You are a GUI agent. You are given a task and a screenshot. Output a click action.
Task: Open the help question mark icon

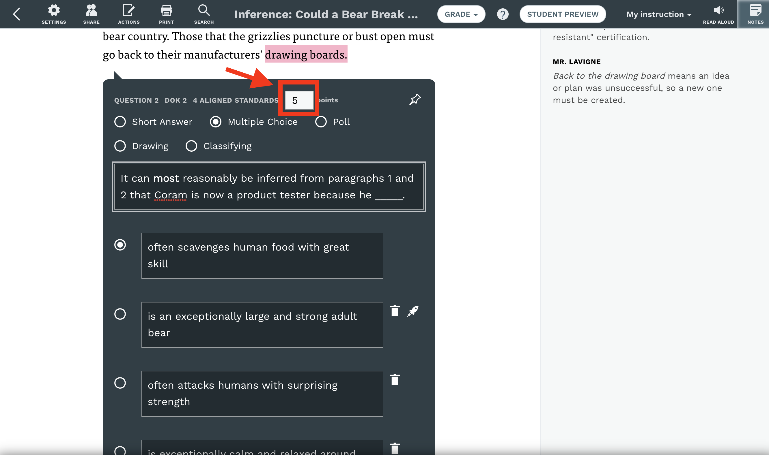503,14
